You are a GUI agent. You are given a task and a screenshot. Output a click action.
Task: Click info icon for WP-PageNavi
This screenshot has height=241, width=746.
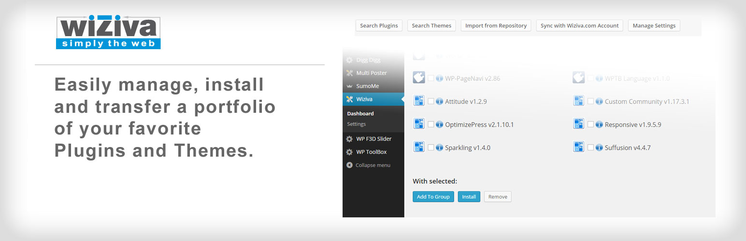click(x=439, y=78)
